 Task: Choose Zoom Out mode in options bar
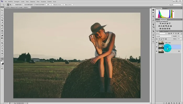[11, 5]
